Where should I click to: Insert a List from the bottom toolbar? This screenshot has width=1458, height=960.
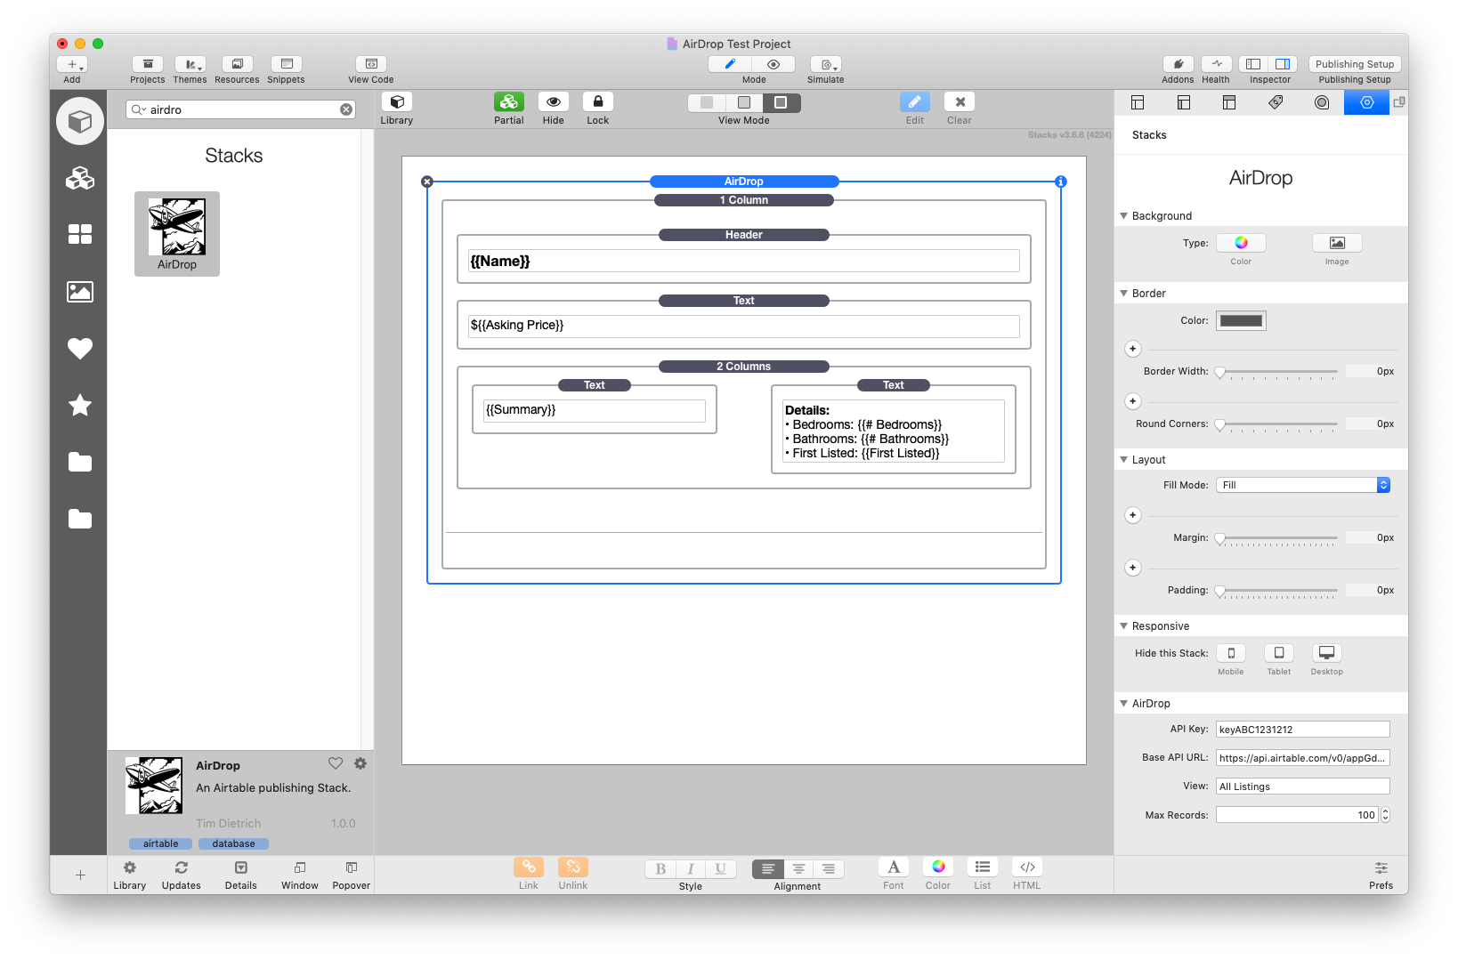(x=983, y=867)
